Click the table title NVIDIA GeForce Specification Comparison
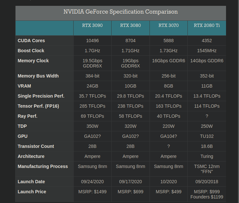 [x=121, y=12]
